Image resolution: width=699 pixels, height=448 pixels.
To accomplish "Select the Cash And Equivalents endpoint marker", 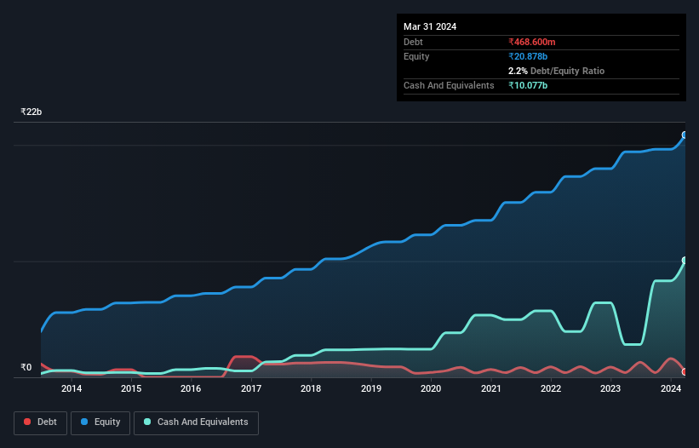I will click(685, 261).
